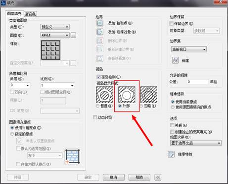Viewport: 228px width, 184px height.
Task: Select 忽略 radio button
Action: [x=141, y=106]
